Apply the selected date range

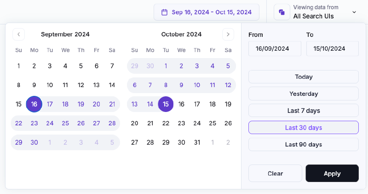332,173
